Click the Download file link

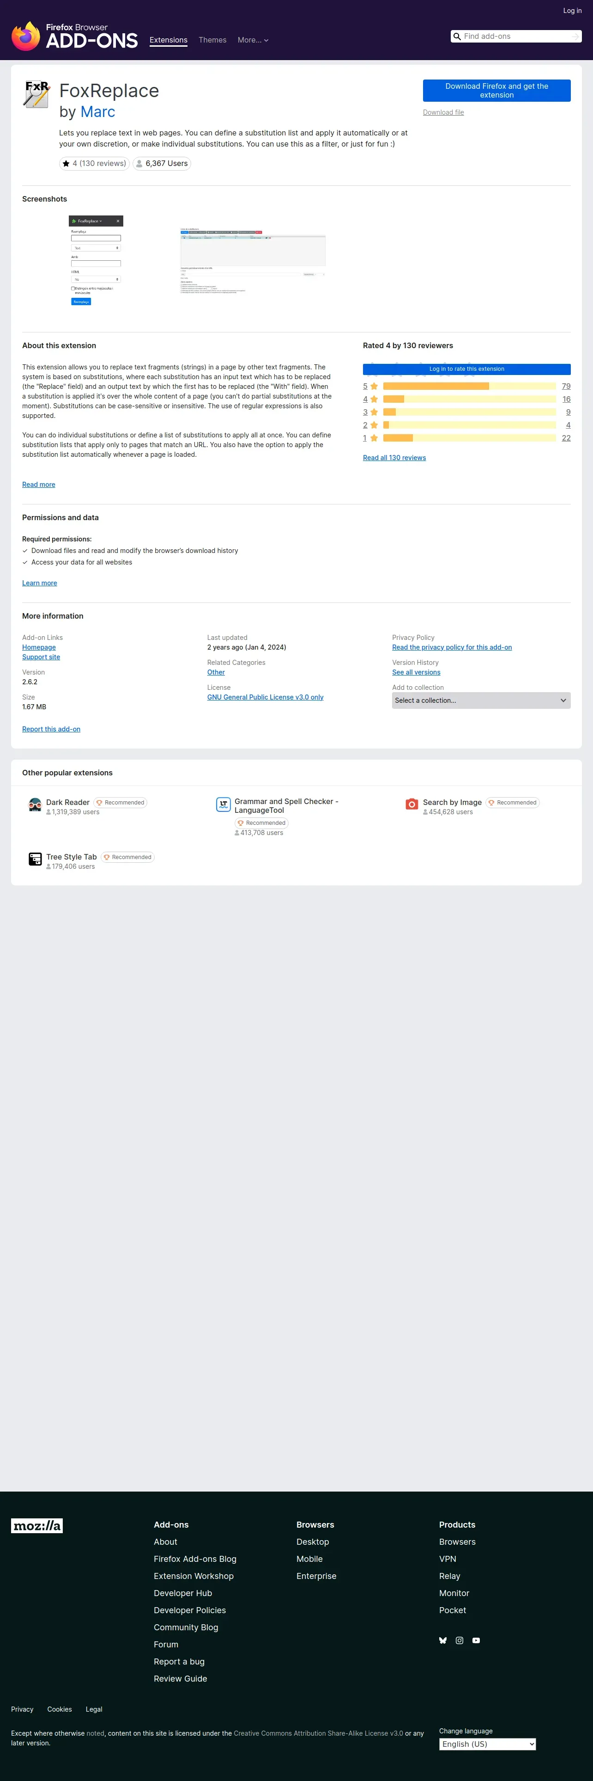pos(443,113)
